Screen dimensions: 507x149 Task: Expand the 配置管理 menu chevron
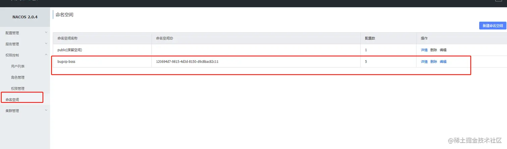tap(46, 33)
